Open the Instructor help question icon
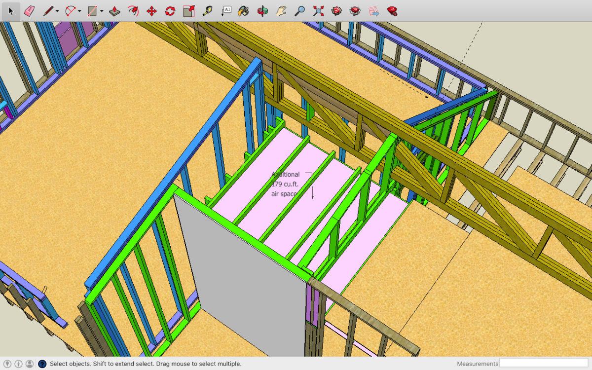Viewport: 592px width, 370px height. coord(42,364)
